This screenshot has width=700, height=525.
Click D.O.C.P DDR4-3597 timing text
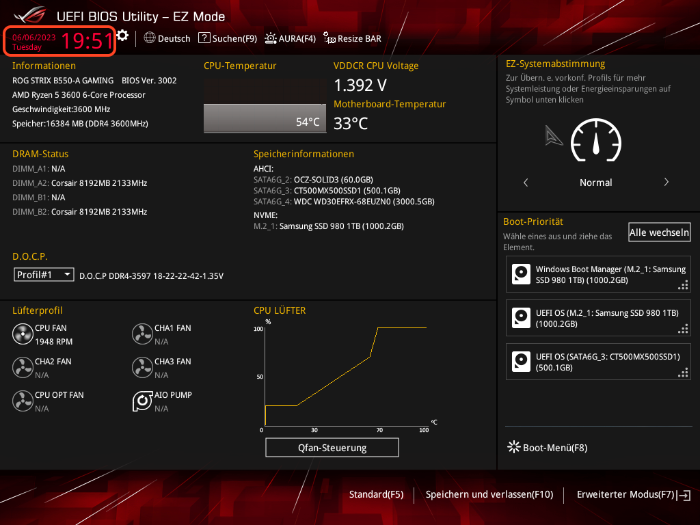[151, 276]
